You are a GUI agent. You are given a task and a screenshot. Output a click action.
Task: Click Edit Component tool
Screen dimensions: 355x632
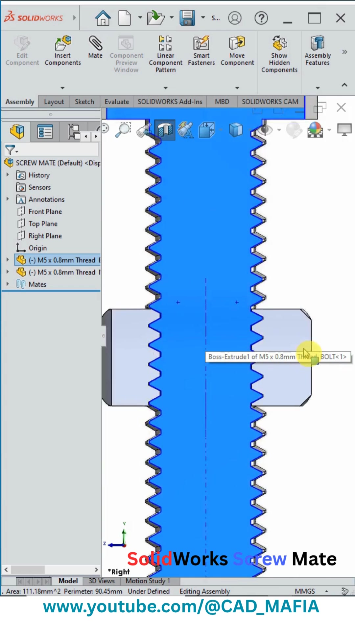pos(22,51)
